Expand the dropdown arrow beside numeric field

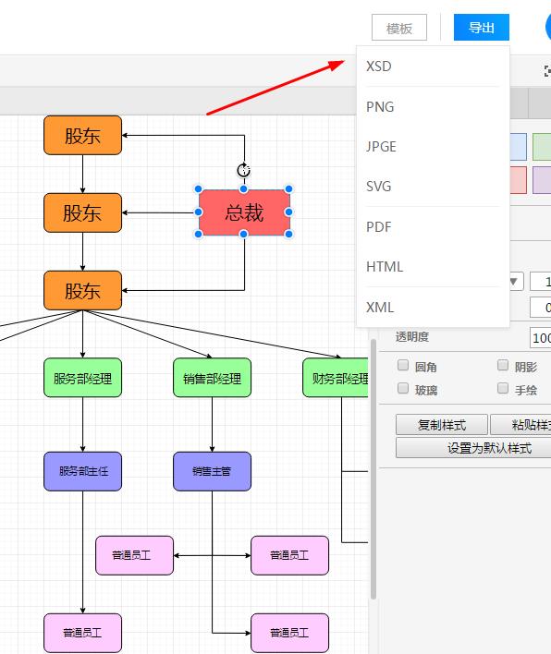click(515, 281)
